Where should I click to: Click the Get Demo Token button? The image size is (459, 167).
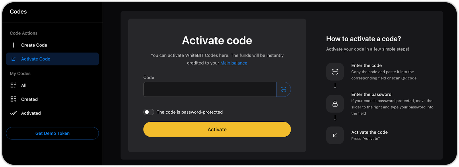52,133
